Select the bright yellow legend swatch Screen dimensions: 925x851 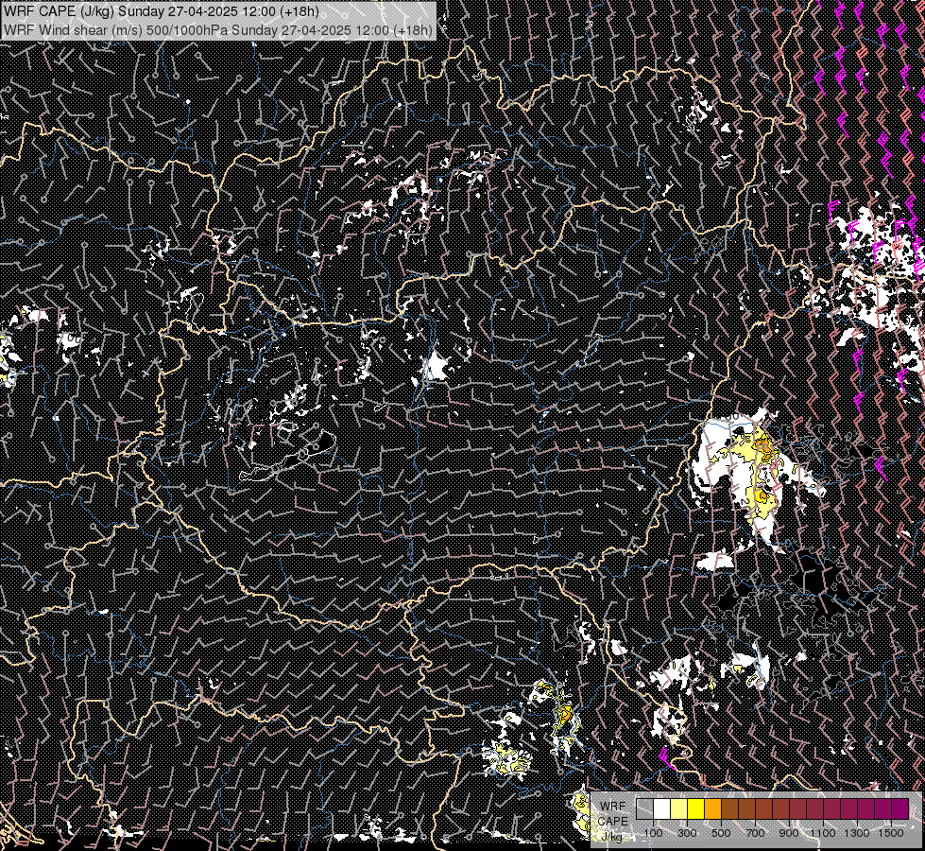[x=696, y=808]
